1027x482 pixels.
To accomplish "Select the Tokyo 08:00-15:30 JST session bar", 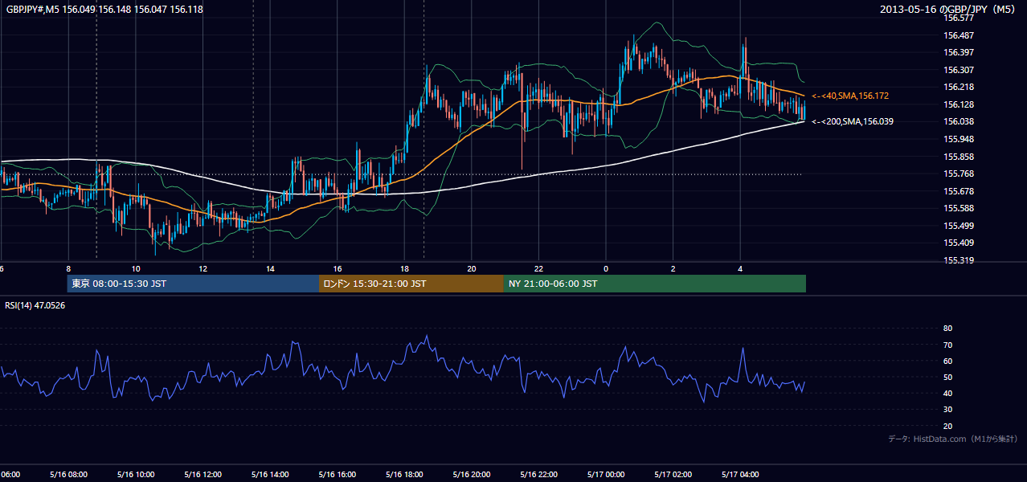I will pyautogui.click(x=193, y=284).
